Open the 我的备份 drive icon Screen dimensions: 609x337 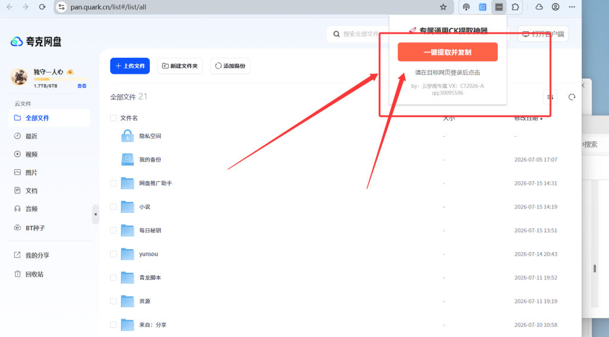127,159
